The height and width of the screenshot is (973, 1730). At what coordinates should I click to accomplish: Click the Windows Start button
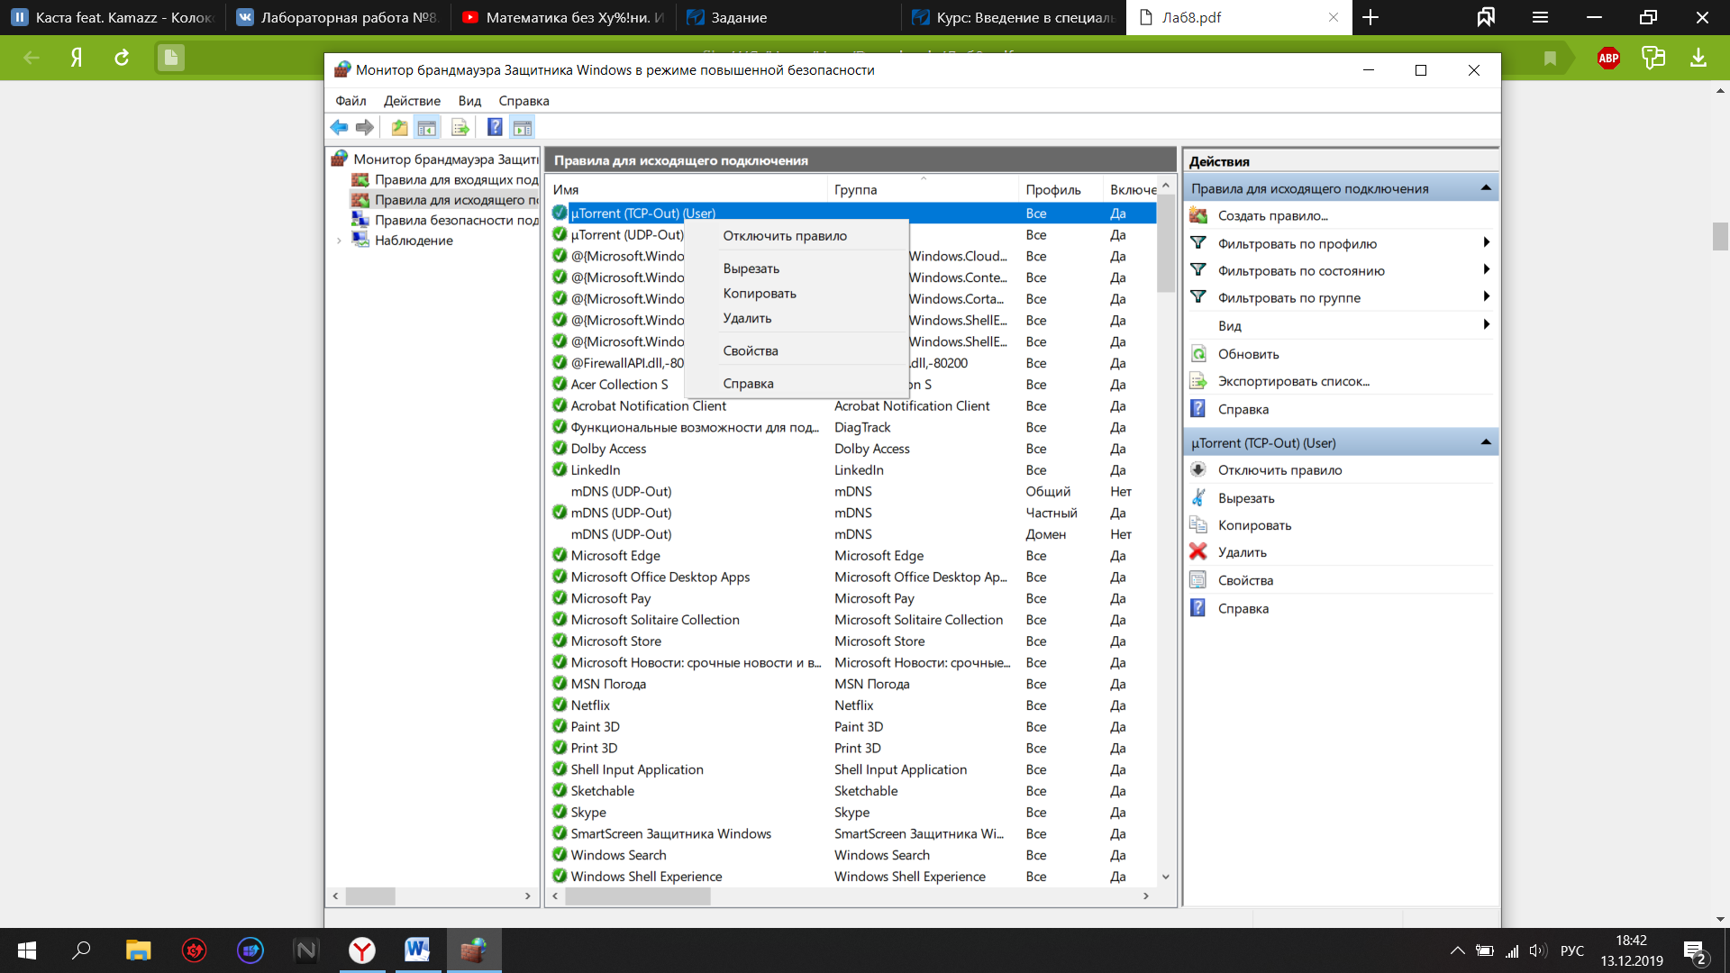(27, 950)
